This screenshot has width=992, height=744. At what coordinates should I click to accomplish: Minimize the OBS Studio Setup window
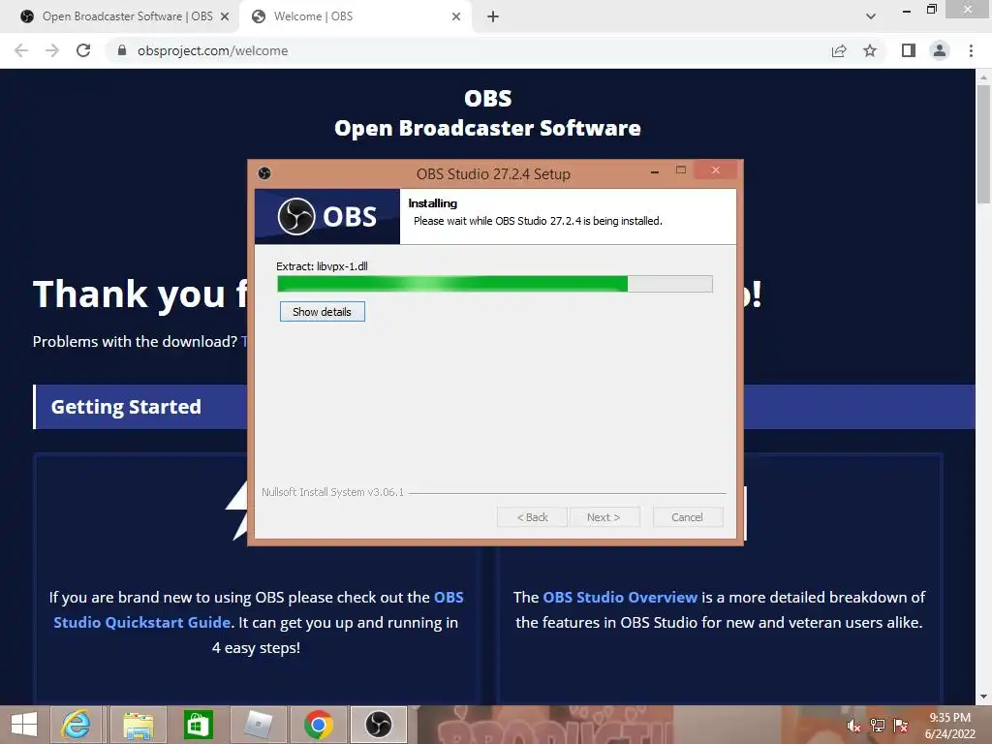(655, 171)
